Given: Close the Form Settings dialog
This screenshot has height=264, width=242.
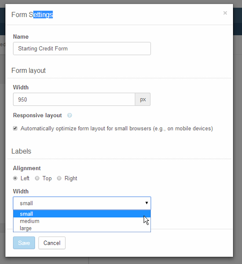Looking at the screenshot, I should [225, 13].
